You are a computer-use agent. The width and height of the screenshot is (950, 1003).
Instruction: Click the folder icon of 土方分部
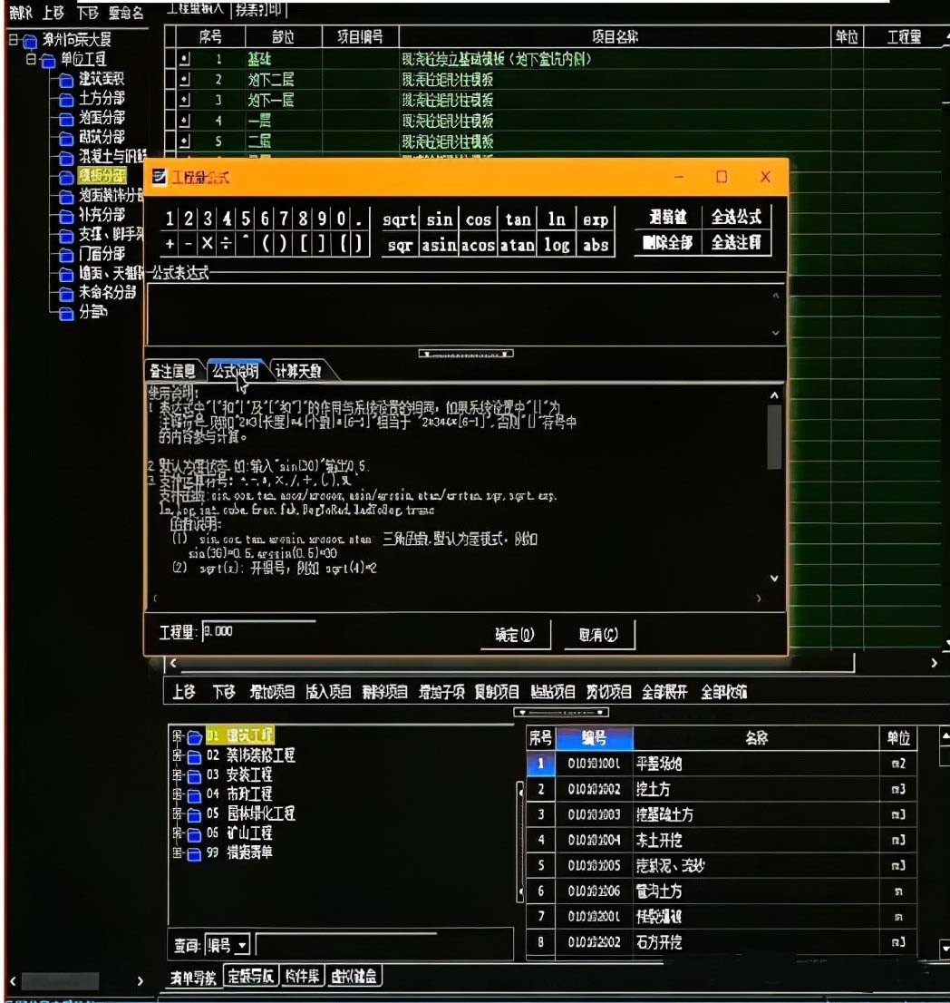coord(66,100)
